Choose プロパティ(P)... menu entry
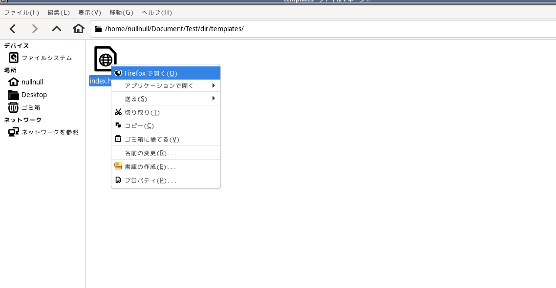The image size is (556, 288). (x=166, y=180)
